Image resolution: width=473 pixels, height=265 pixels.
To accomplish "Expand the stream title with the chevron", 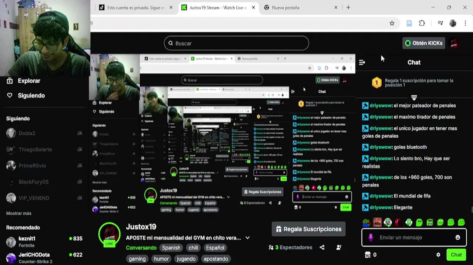I will (248, 238).
